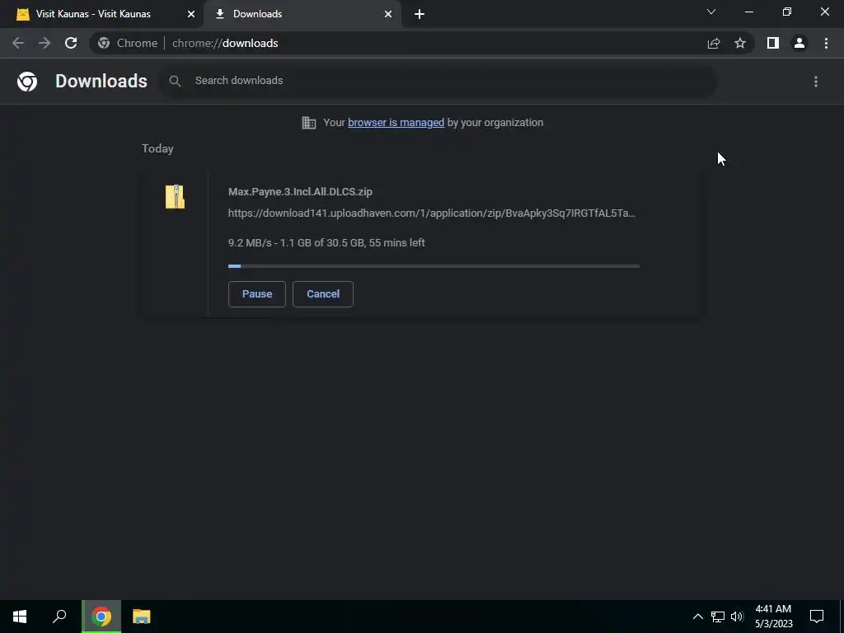Click the Max.Payne.3.Incl.All.DLCS.zip file name
844x633 pixels.
pos(300,191)
